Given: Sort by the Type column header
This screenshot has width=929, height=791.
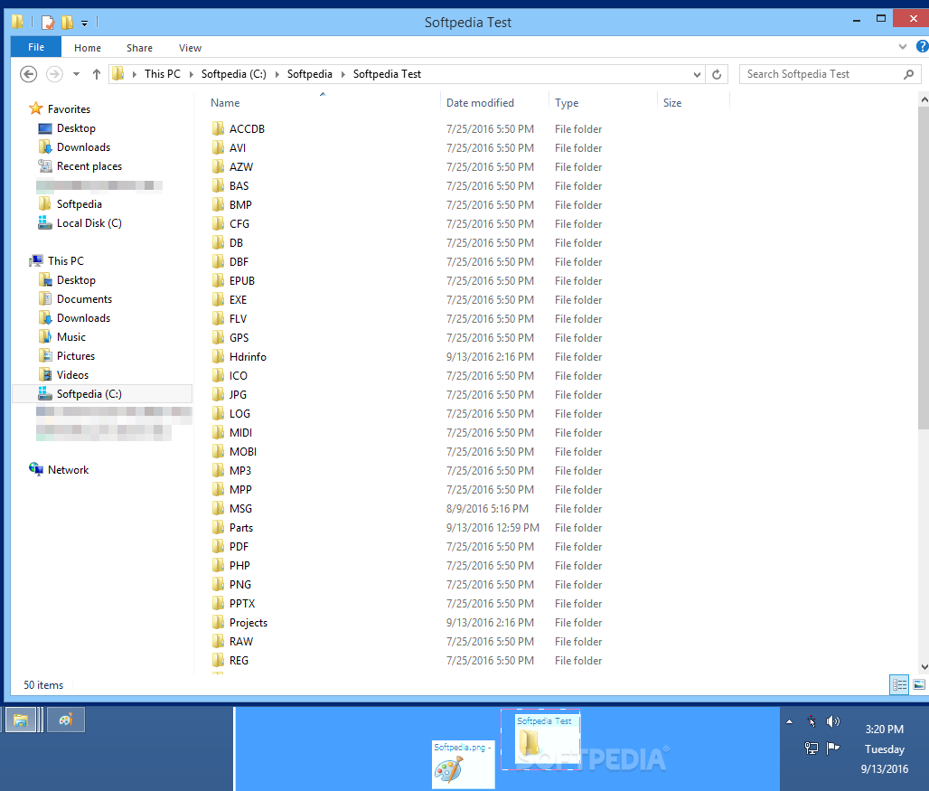Looking at the screenshot, I should coord(567,103).
